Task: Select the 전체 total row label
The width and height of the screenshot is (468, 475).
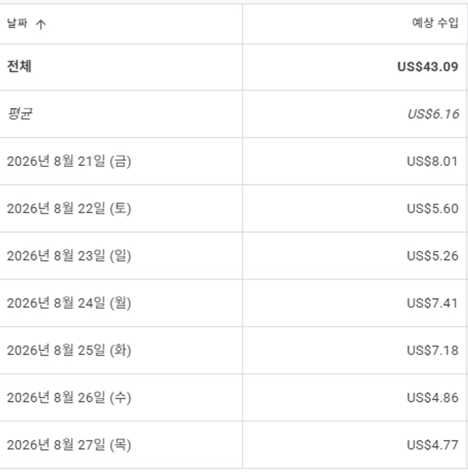Action: 19,66
